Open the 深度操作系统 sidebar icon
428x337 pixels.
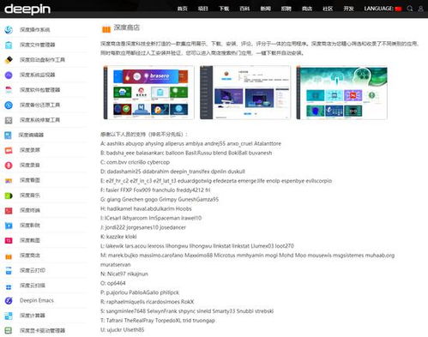coord(9,30)
